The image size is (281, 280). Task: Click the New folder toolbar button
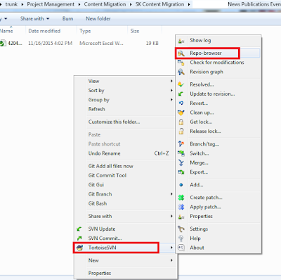[98, 19]
